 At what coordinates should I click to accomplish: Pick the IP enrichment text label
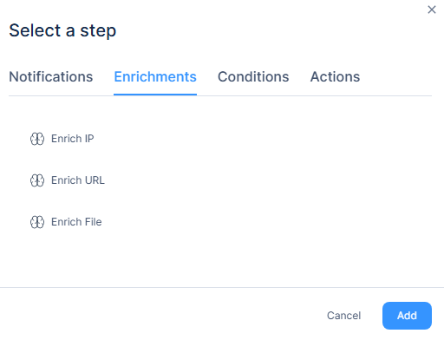(x=73, y=139)
